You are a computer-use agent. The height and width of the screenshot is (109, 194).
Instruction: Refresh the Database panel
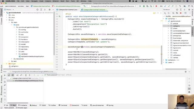click(x=173, y=13)
